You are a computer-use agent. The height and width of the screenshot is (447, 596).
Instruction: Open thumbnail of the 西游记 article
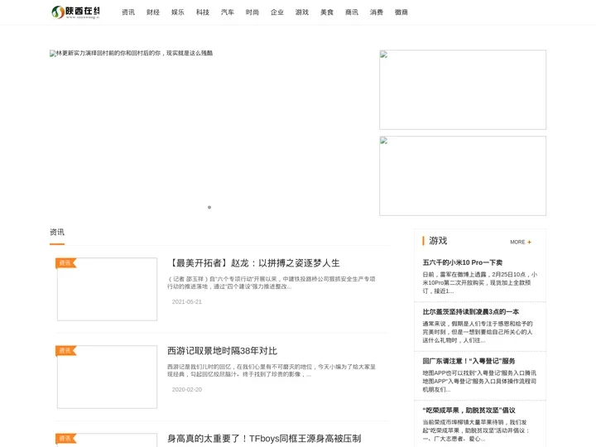point(107,377)
